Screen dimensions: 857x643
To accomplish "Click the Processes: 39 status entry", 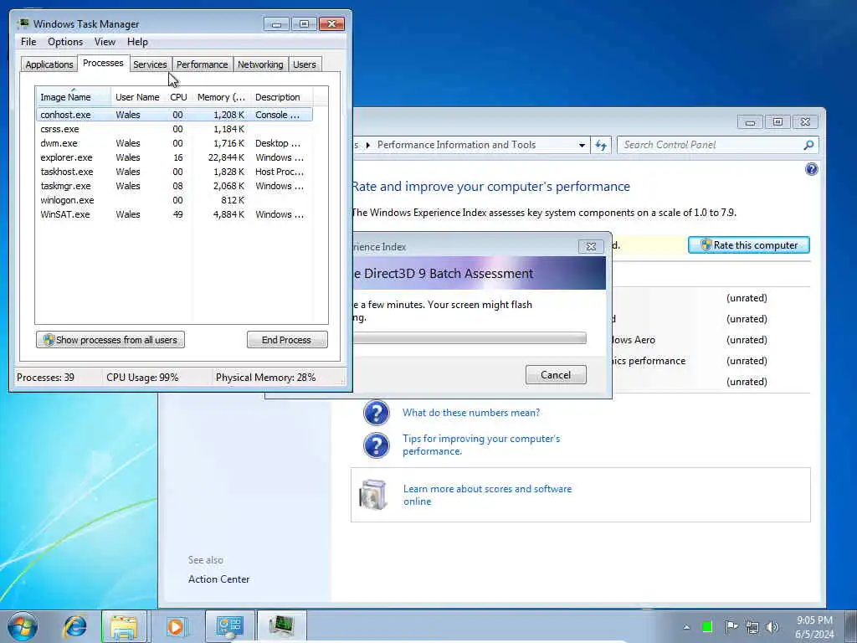I will pyautogui.click(x=45, y=378).
